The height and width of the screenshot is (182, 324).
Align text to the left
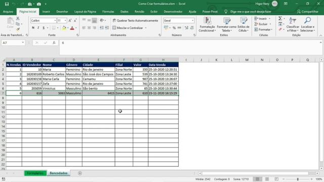[x=84, y=28]
